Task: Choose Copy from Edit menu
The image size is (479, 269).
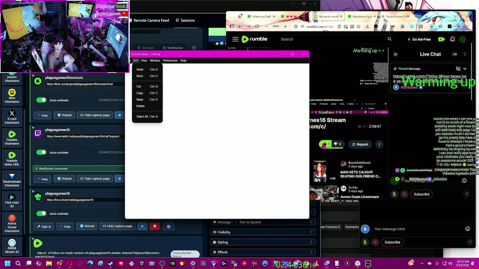Action: pos(147,93)
